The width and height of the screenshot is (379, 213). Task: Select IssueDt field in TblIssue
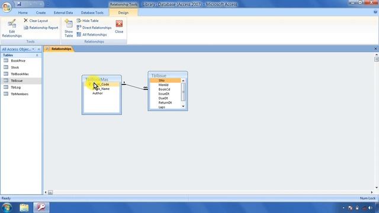pos(165,93)
